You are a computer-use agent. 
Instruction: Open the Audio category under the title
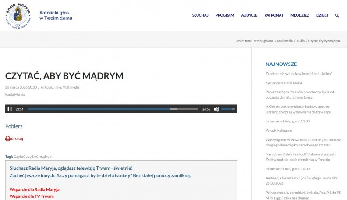[x=49, y=87]
